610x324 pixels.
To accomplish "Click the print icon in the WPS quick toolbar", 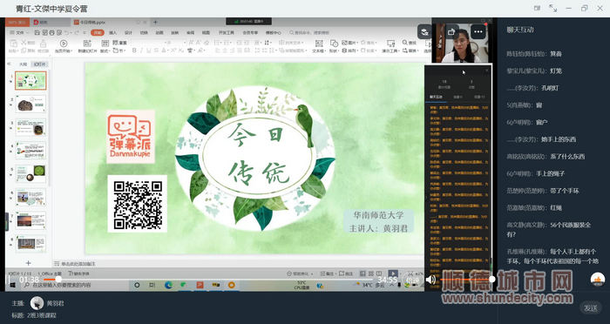I will click(52, 33).
